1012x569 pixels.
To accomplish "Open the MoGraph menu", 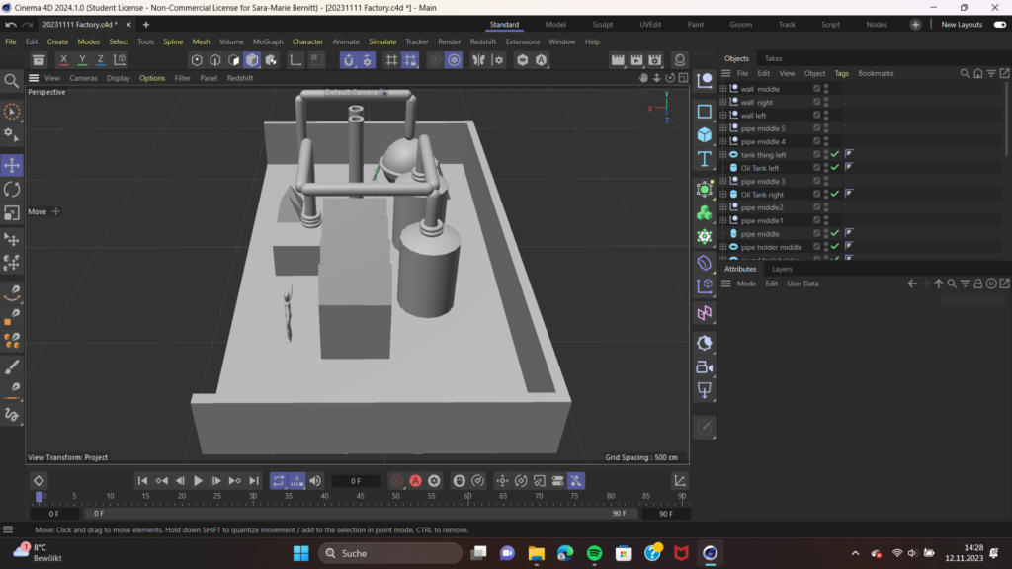I will (267, 41).
